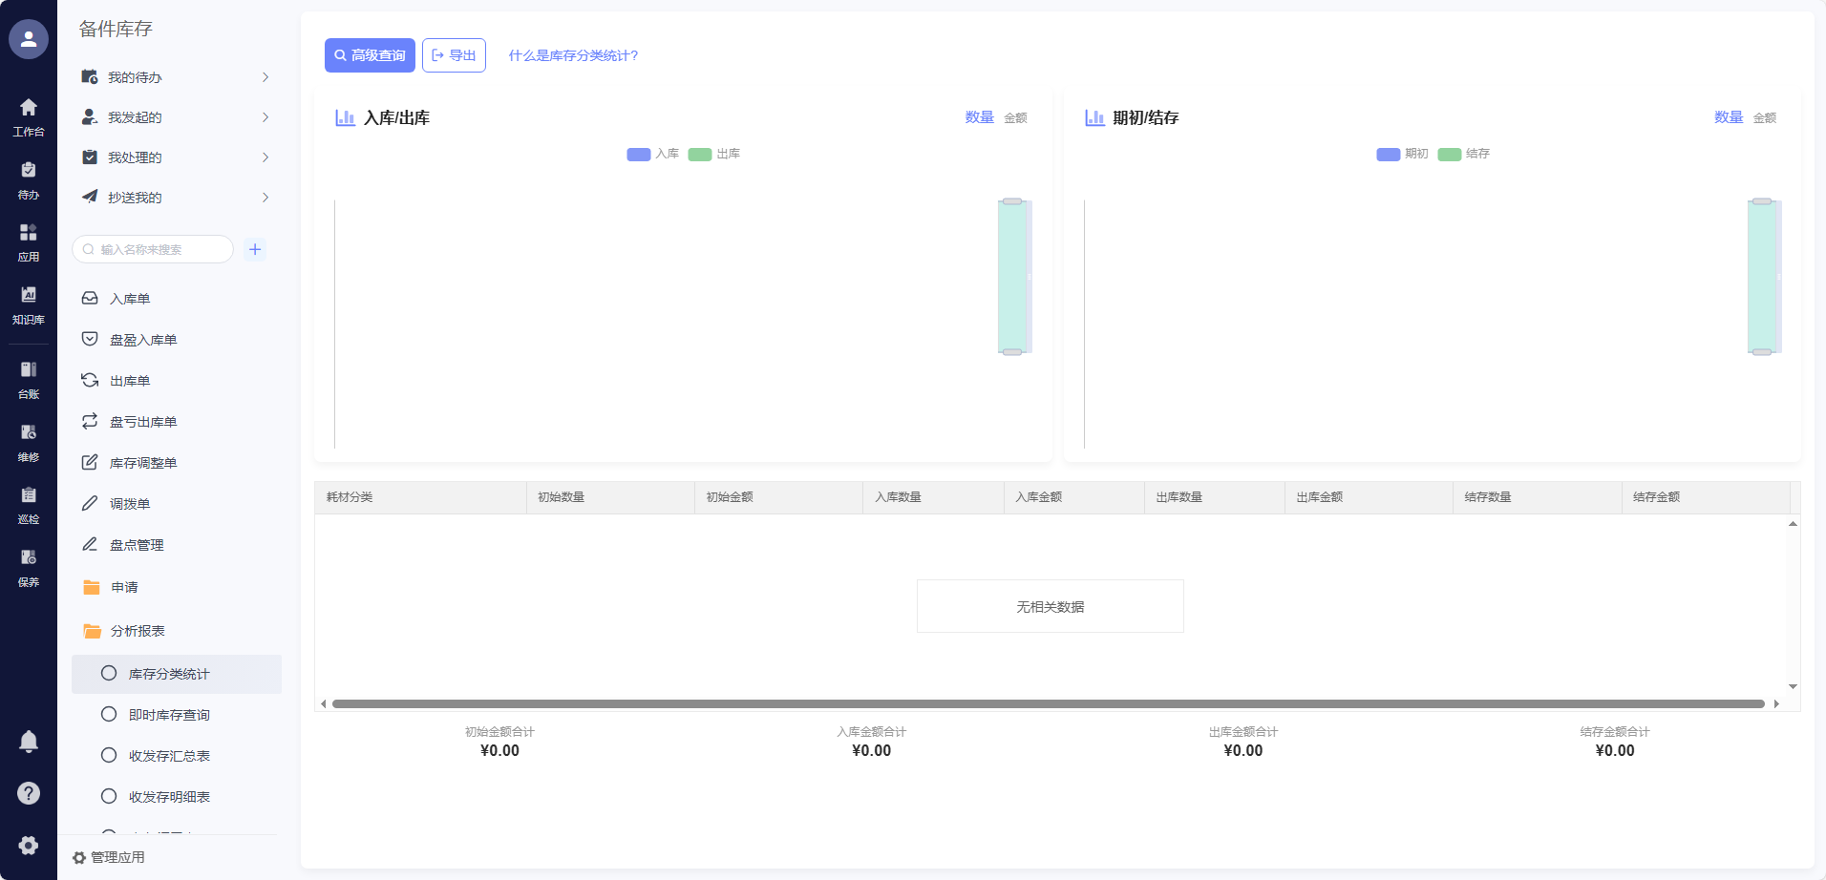Screen dimensions: 1826x880
Task: Expand the 抄送我的 chevron
Action: (x=265, y=198)
